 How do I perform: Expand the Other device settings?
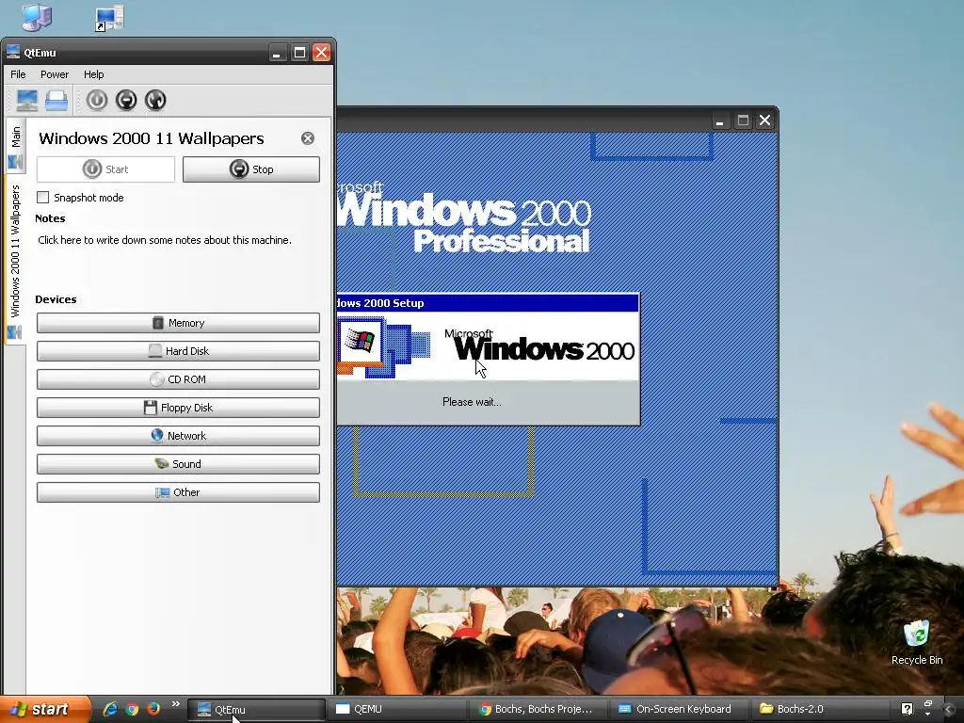178,492
